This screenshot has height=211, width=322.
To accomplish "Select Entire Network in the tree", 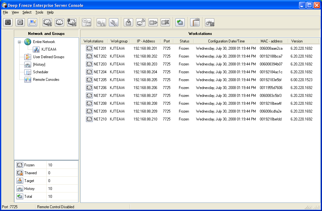I will 44,42.
